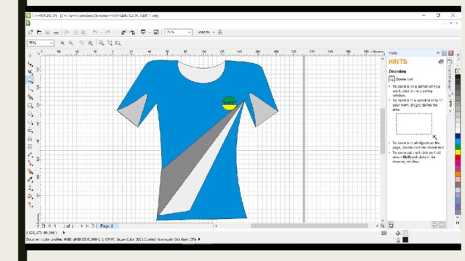This screenshot has width=465, height=261.
Task: Click the New document icon
Action: point(31,32)
